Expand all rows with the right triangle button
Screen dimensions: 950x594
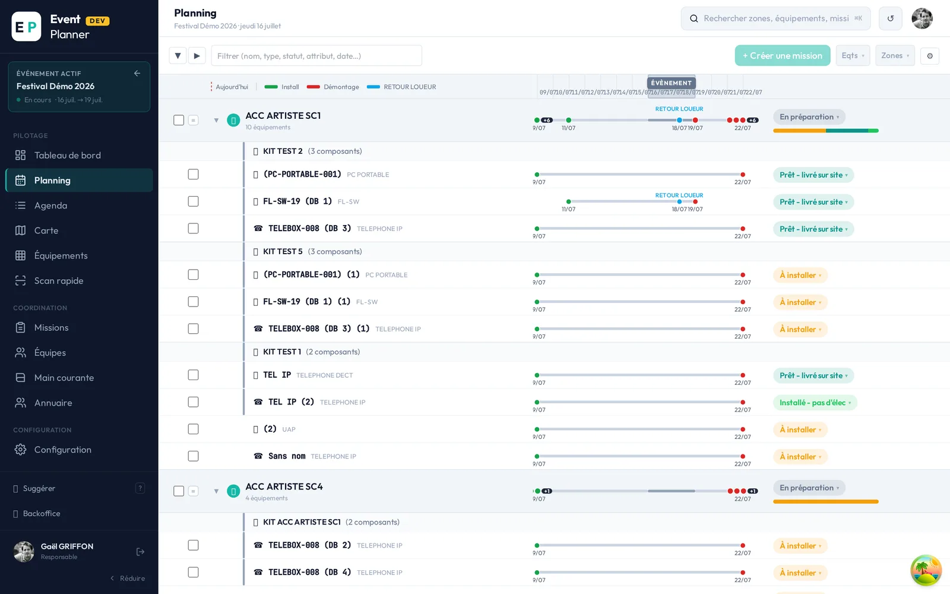pyautogui.click(x=197, y=56)
